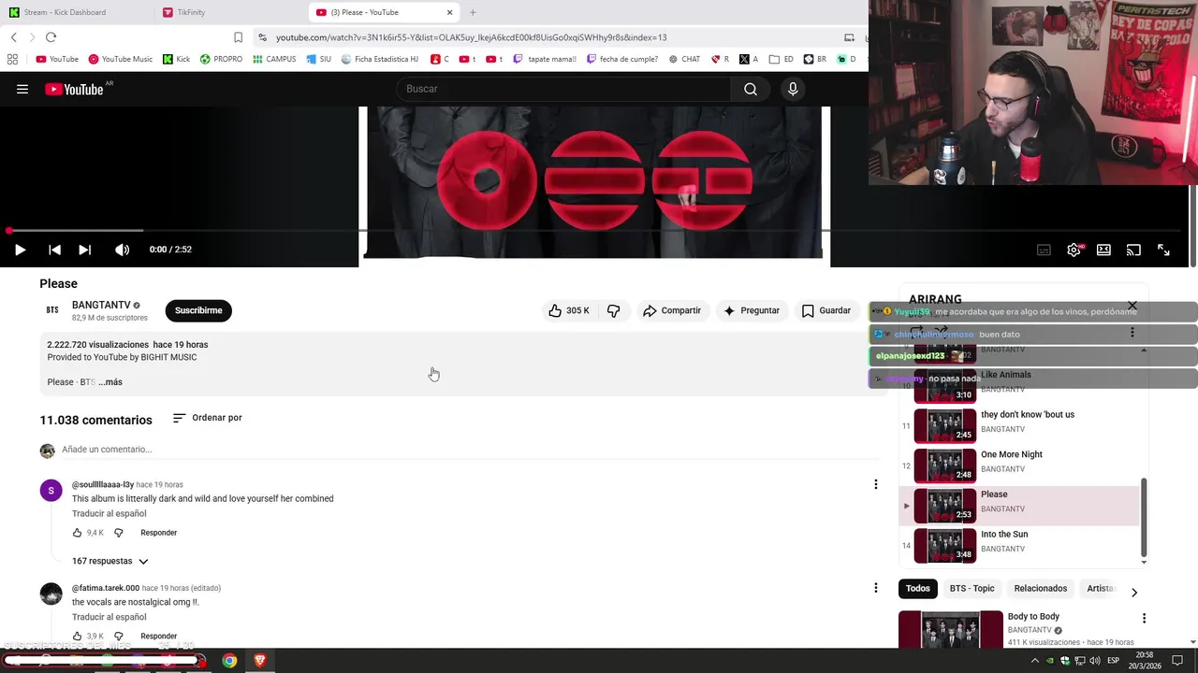Activate voice search microphone
The width and height of the screenshot is (1198, 673).
tap(793, 89)
